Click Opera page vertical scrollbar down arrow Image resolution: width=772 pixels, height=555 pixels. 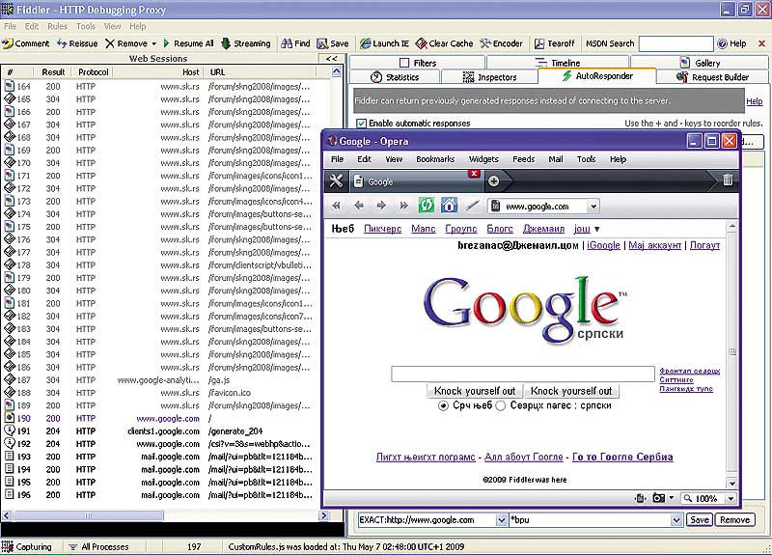732,484
